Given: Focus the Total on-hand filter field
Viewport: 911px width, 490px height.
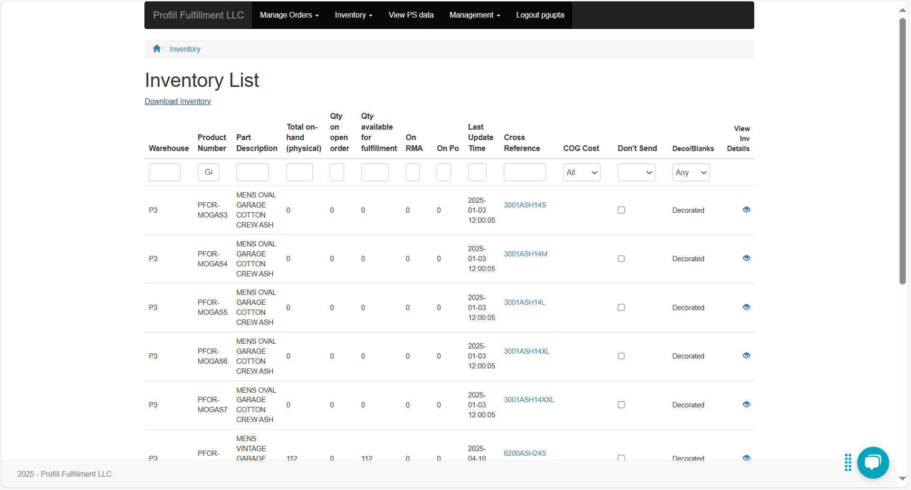Looking at the screenshot, I should (x=299, y=172).
